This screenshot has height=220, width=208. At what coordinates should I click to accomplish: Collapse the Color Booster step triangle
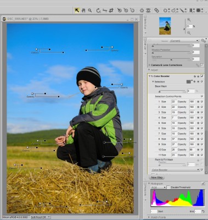coord(149,76)
